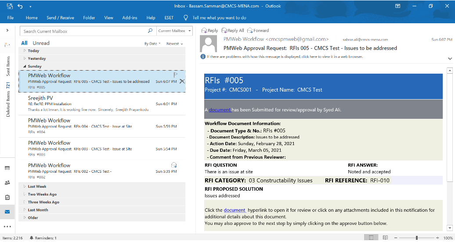The width and height of the screenshot is (455, 242).
Task: Show only Unread messages filter
Action: pos(41,43)
